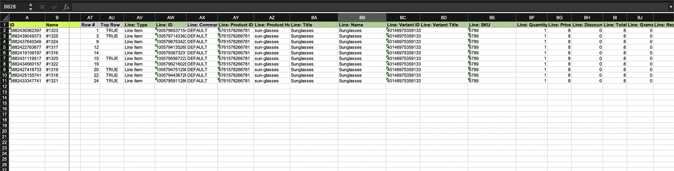Select the column BB header
This screenshot has width=674, height=171.
[x=362, y=18]
